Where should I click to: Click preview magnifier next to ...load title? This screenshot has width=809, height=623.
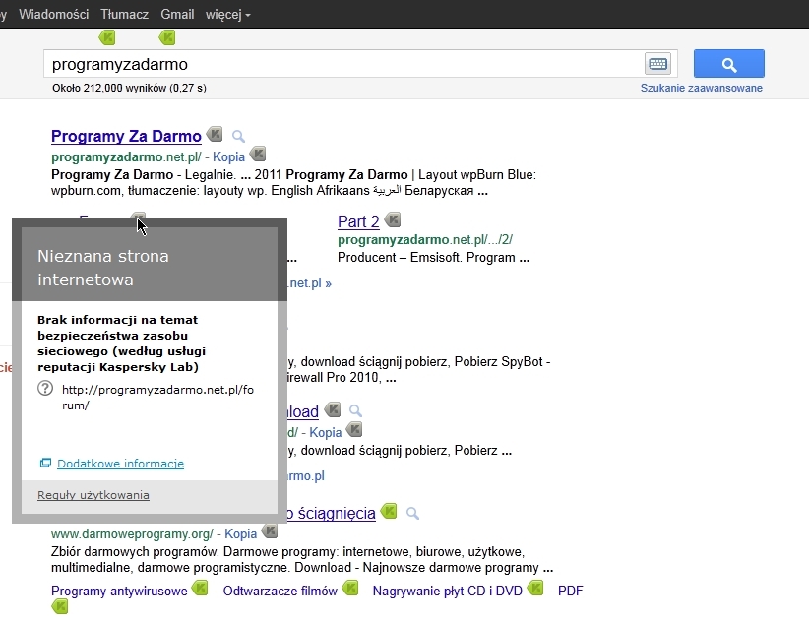[x=355, y=410]
